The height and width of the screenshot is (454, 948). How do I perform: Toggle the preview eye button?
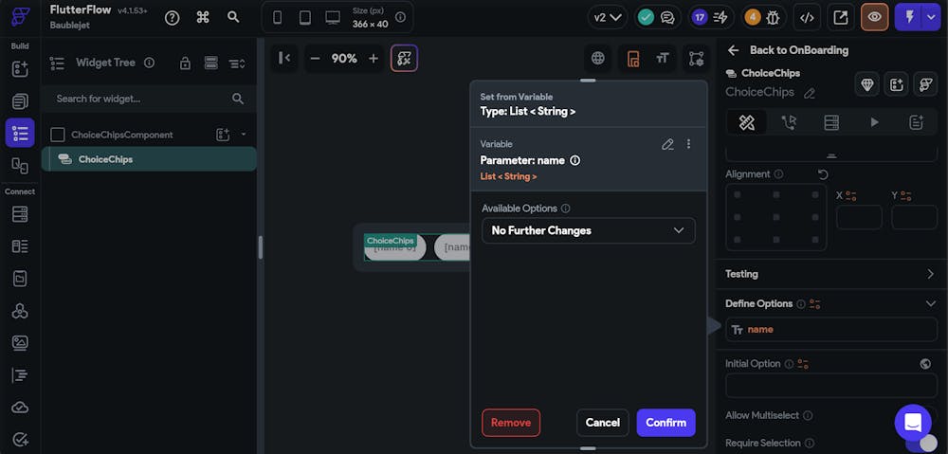pyautogui.click(x=874, y=17)
